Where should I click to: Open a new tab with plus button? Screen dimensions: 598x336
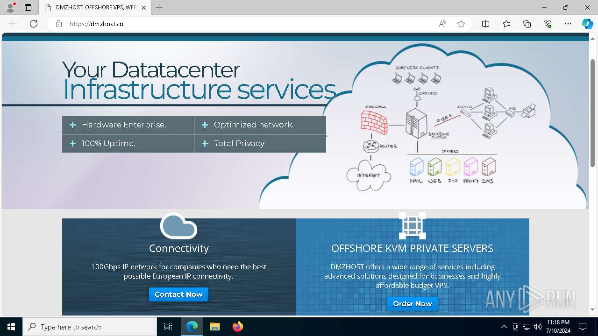[159, 7]
